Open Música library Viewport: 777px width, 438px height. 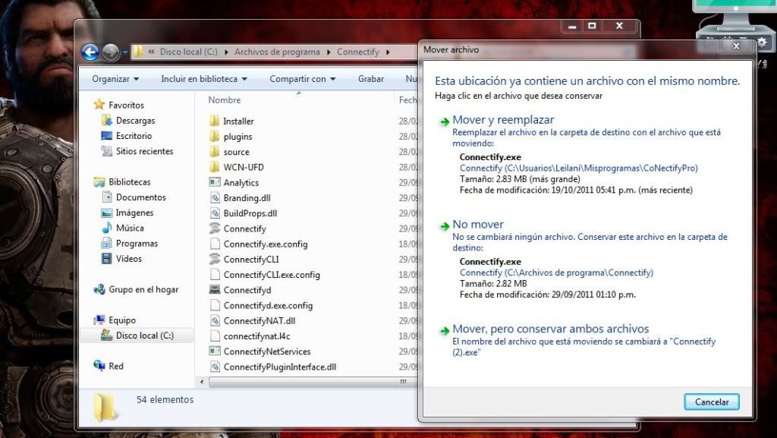tap(130, 228)
